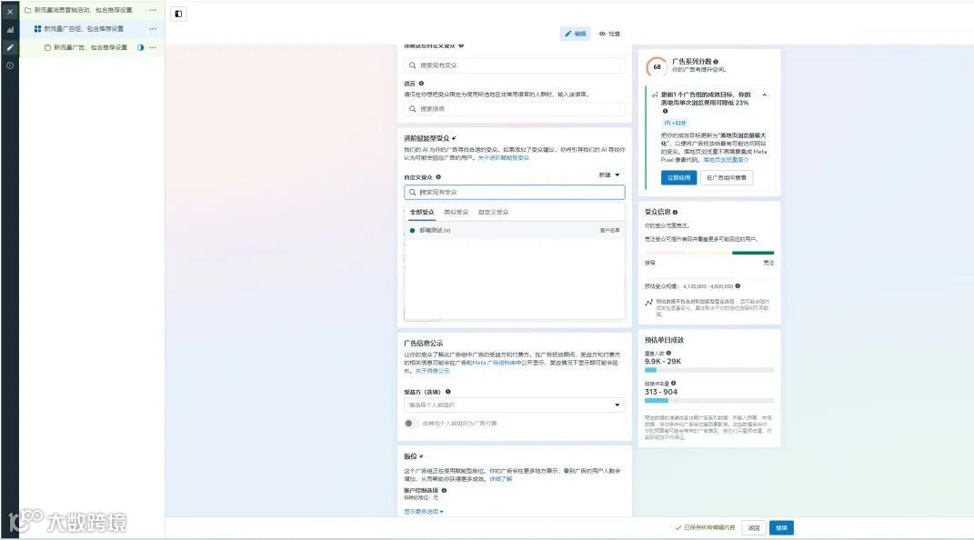
Task: Toggle the different payer switch
Action: point(411,424)
